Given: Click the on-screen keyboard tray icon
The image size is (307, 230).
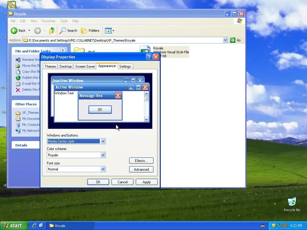Looking at the screenshot, I should [263, 226].
